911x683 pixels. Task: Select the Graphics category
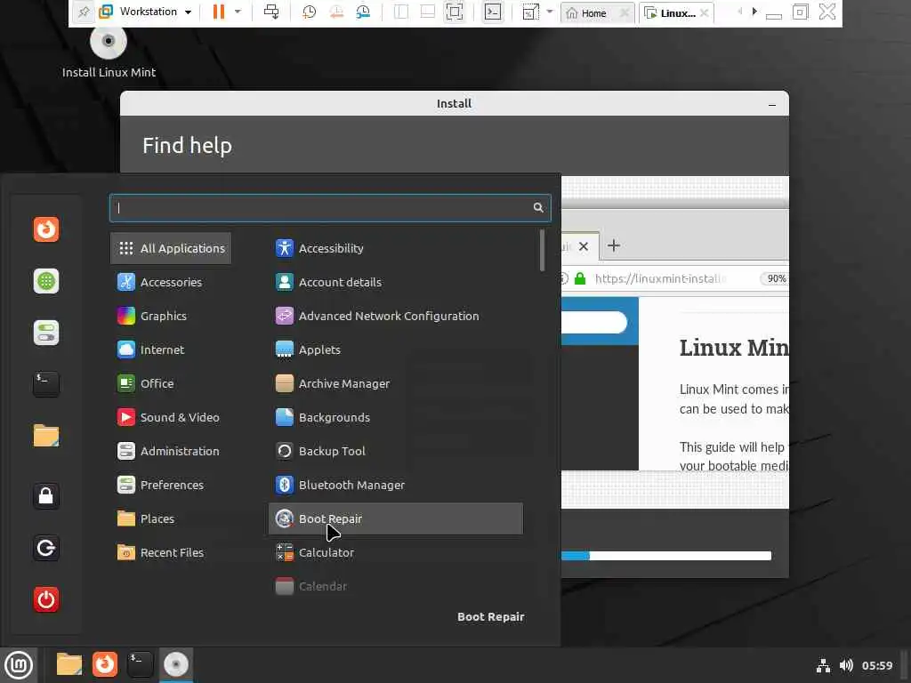[171, 316]
